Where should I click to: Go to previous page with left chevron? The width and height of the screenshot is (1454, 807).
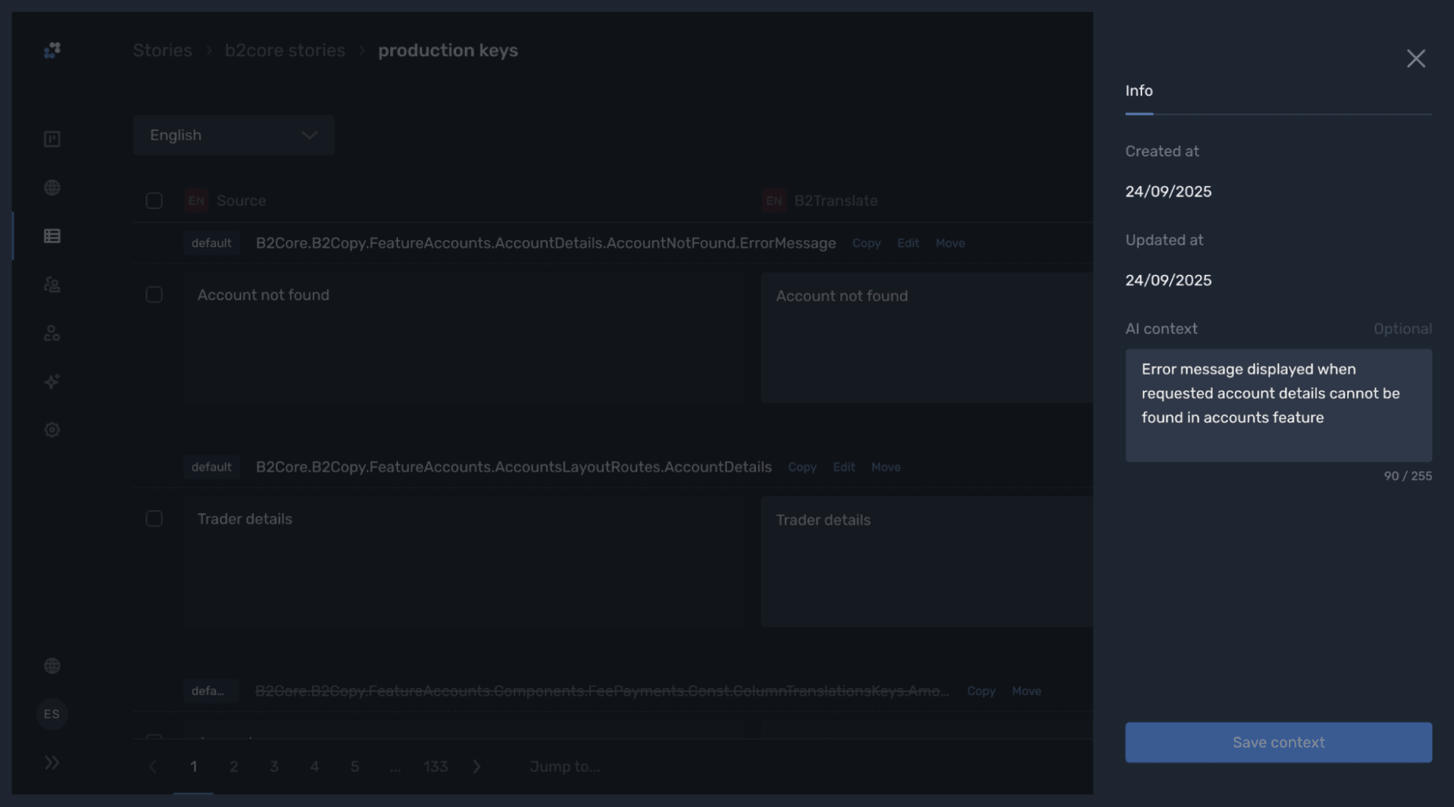click(x=153, y=767)
